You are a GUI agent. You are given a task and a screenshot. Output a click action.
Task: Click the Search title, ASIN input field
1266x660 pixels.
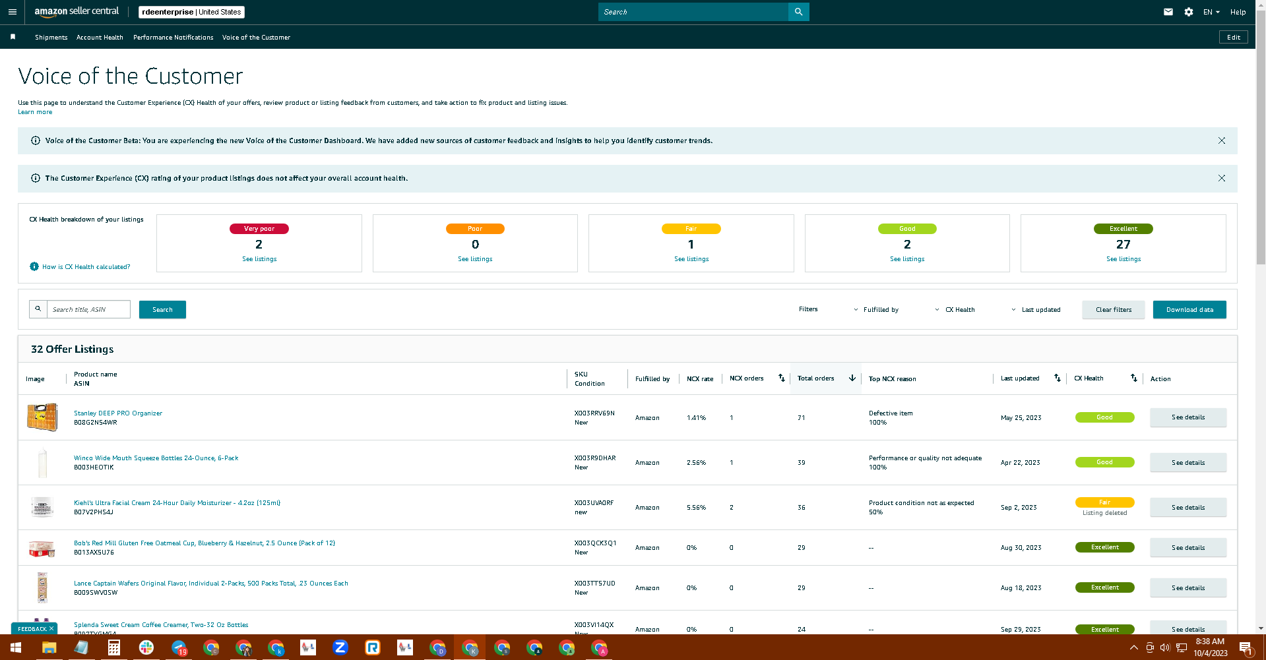(88, 309)
